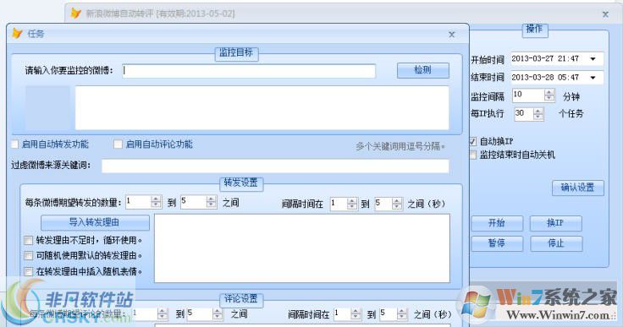Viewport: 623px width, 327px height.
Task: Click the 开始 start button
Action: point(497,223)
